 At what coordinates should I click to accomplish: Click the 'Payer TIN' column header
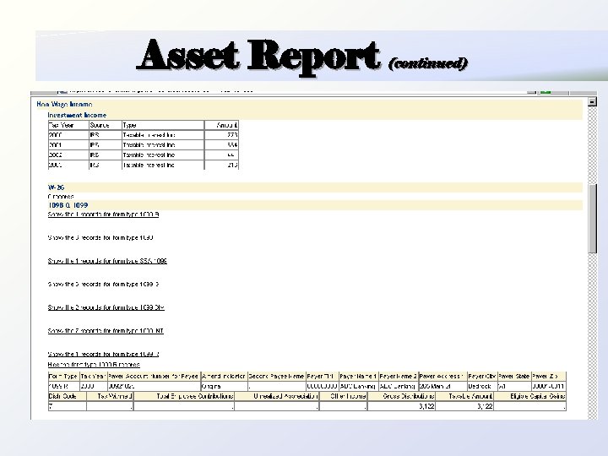coord(323,376)
